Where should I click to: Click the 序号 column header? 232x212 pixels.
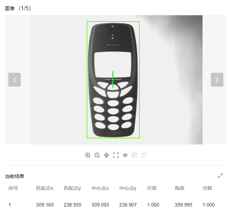pos(13,188)
